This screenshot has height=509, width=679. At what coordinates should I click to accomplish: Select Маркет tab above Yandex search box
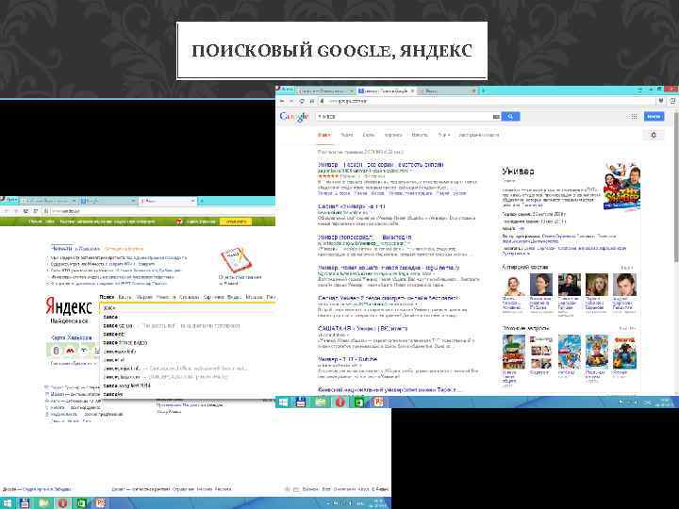(x=143, y=297)
